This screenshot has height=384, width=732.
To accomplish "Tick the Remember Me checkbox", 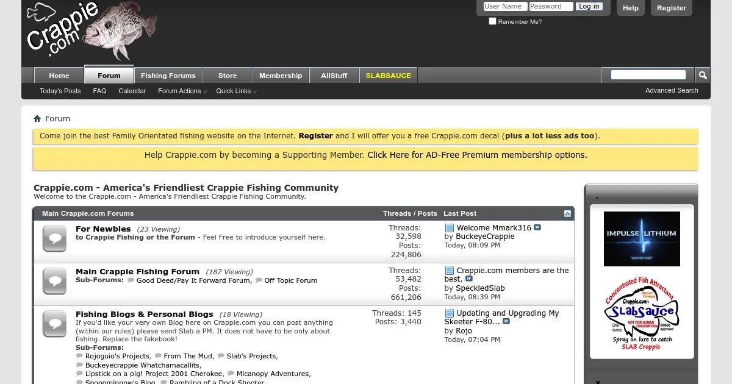I will [x=492, y=21].
